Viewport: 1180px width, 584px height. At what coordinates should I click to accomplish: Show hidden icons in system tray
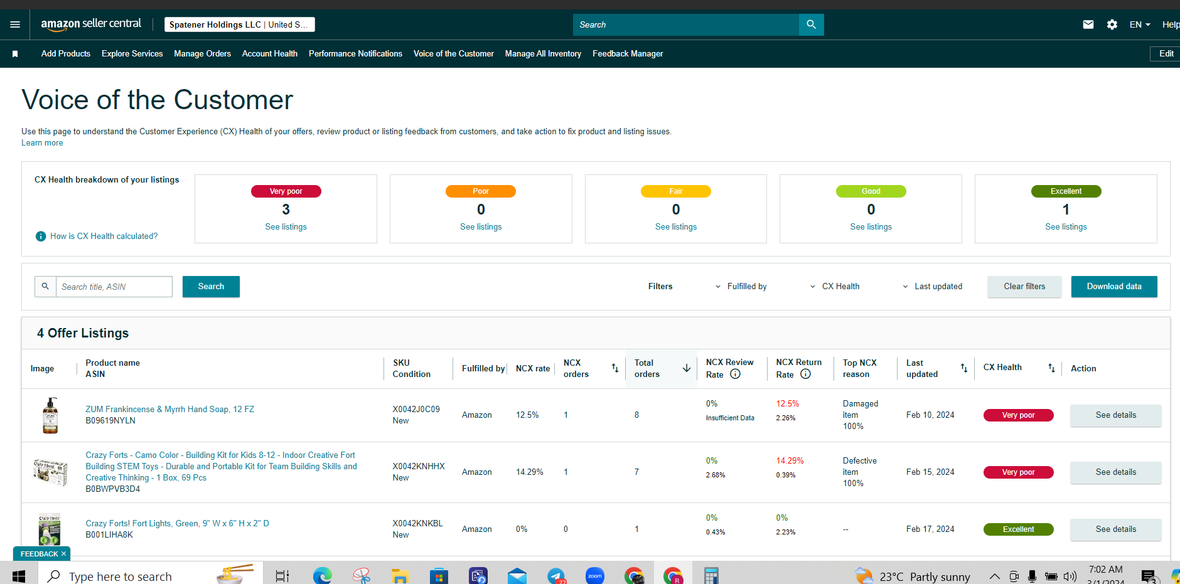click(x=994, y=576)
